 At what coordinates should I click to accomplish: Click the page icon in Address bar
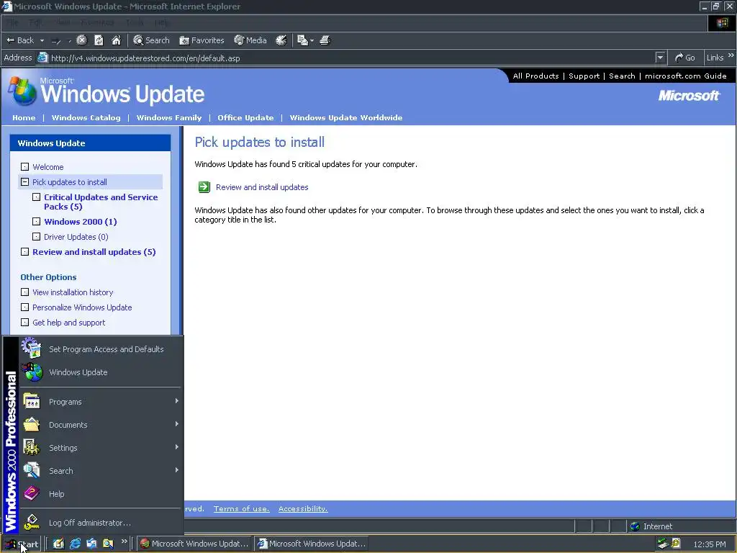[42, 58]
